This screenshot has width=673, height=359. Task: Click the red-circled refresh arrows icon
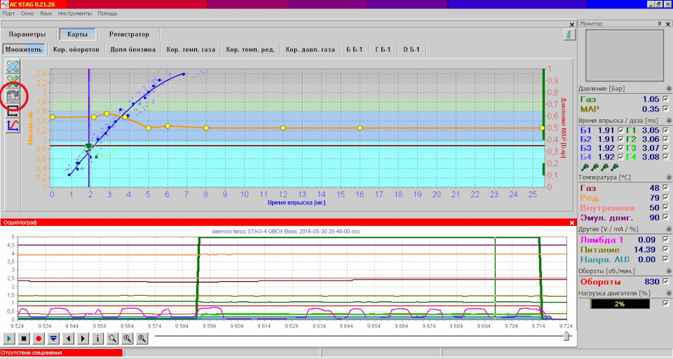(x=13, y=96)
